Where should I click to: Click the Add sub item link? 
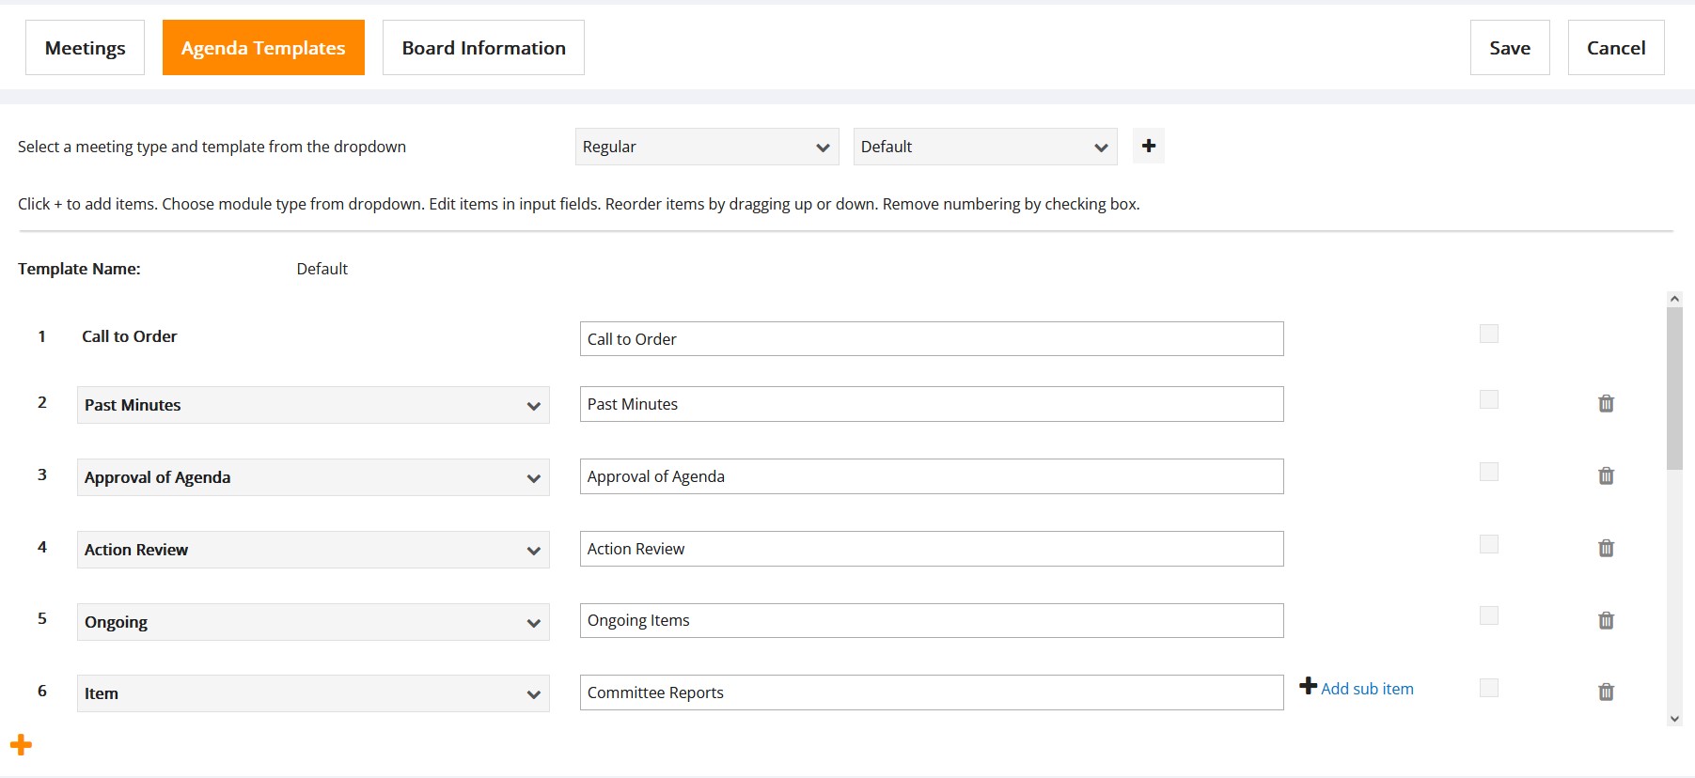pyautogui.click(x=1367, y=689)
